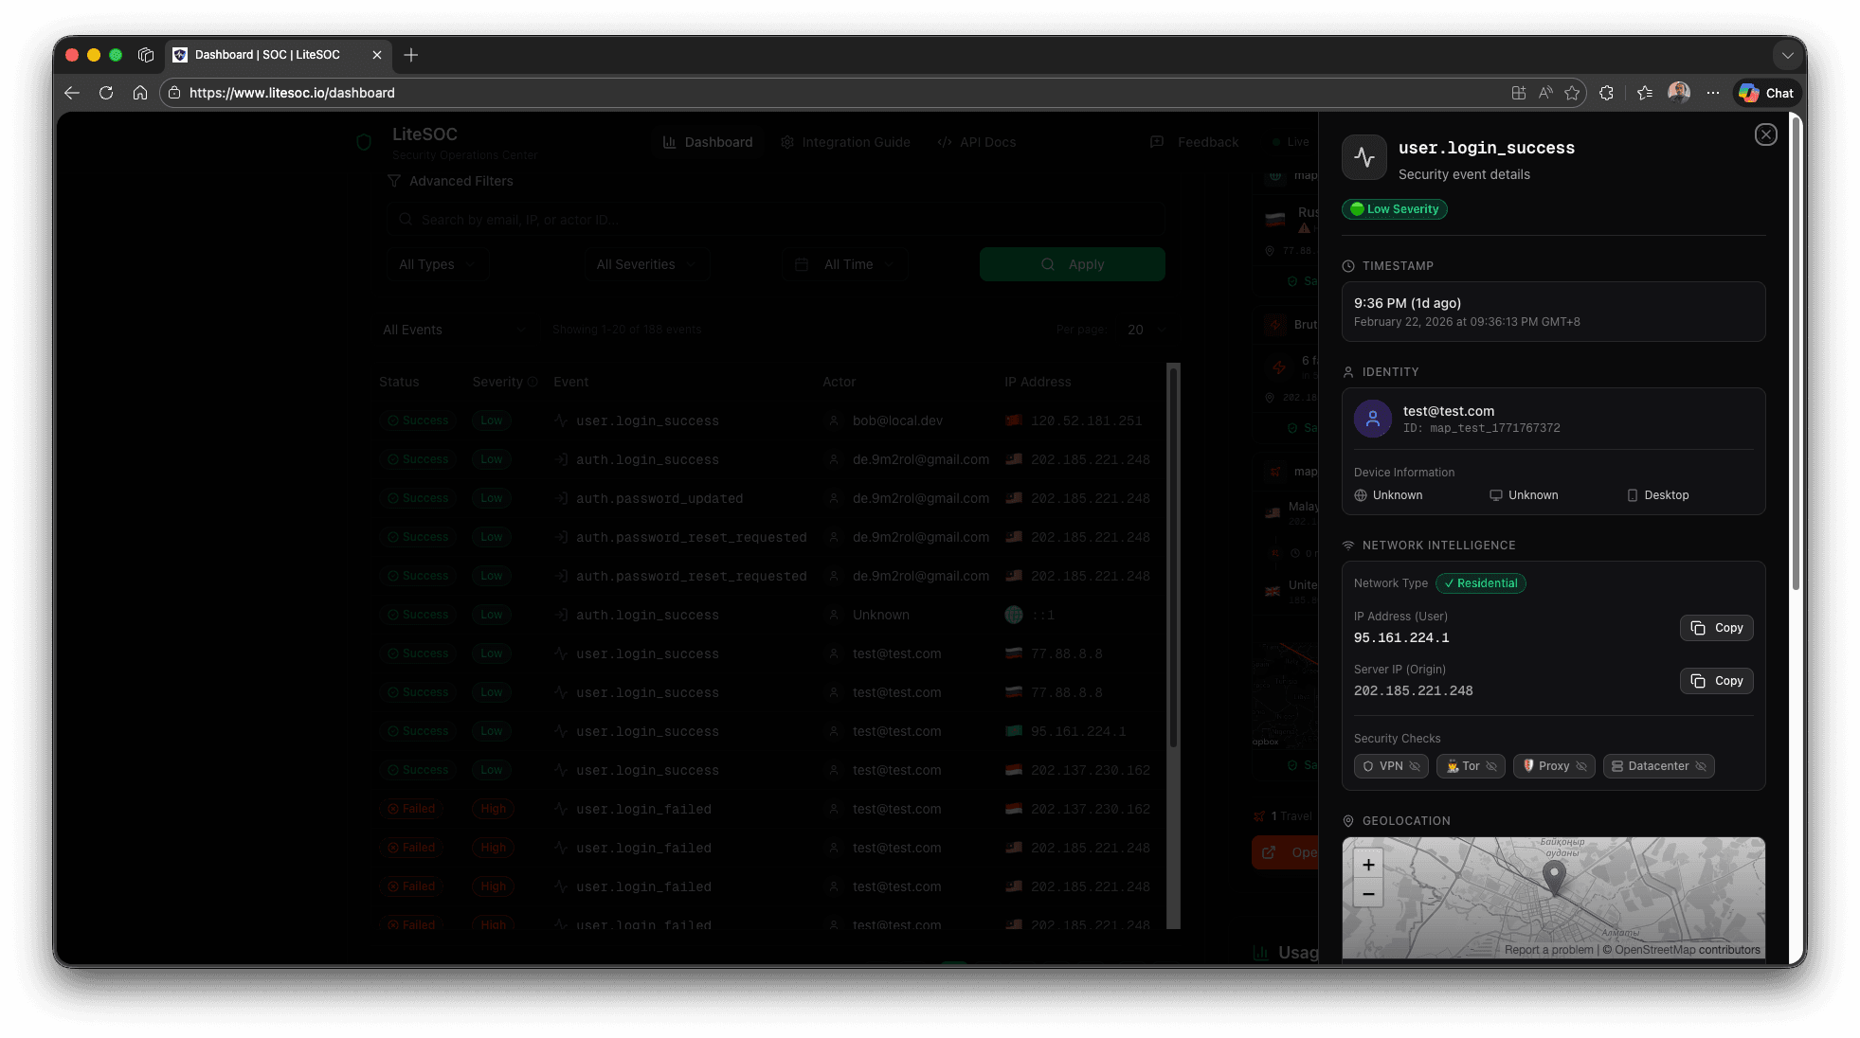This screenshot has height=1038, width=1860.
Task: Toggle the Datacenter security check
Action: point(1658,766)
